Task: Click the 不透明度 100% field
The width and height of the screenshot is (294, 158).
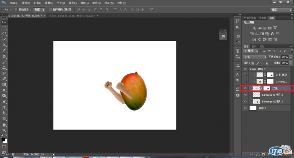Action: 284,57
